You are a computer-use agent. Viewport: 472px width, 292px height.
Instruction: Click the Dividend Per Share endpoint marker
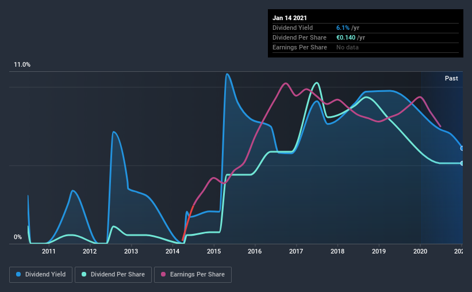point(462,163)
